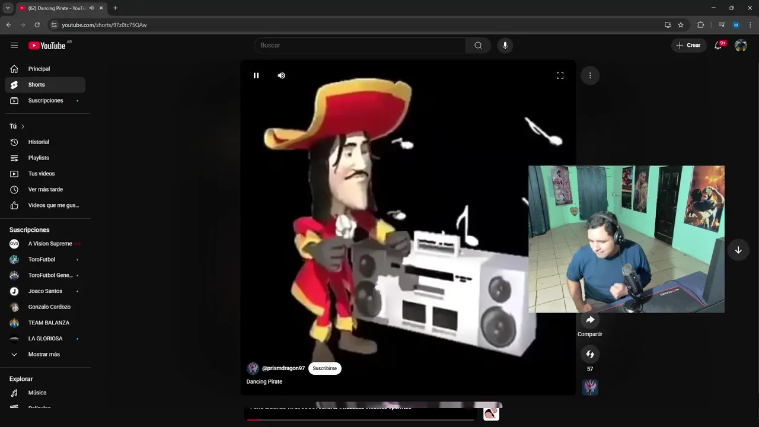Open A Vision Supreme channel

pyautogui.click(x=45, y=244)
